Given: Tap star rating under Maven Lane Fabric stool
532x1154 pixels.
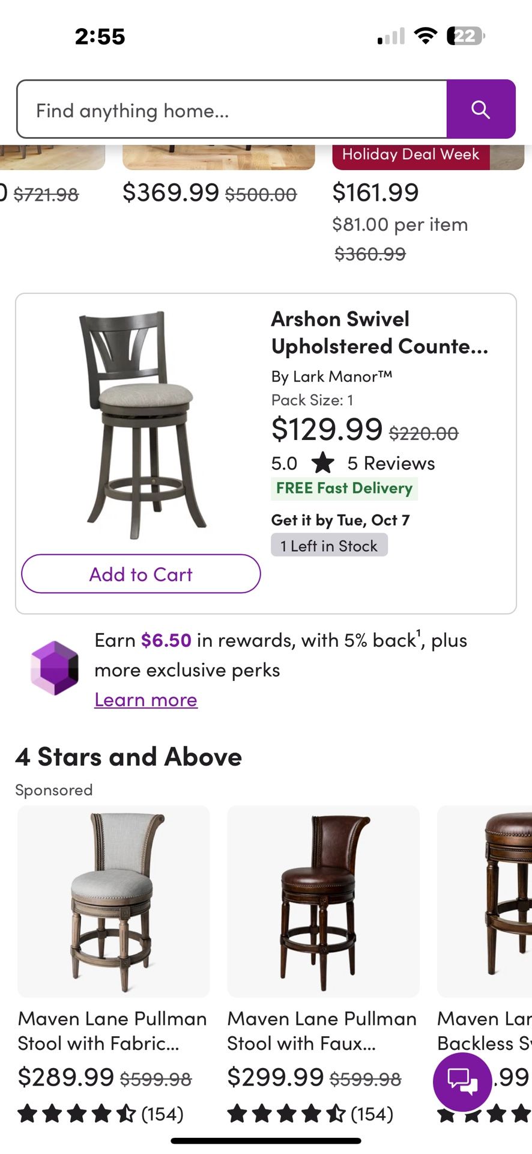Looking at the screenshot, I should tap(100, 1114).
